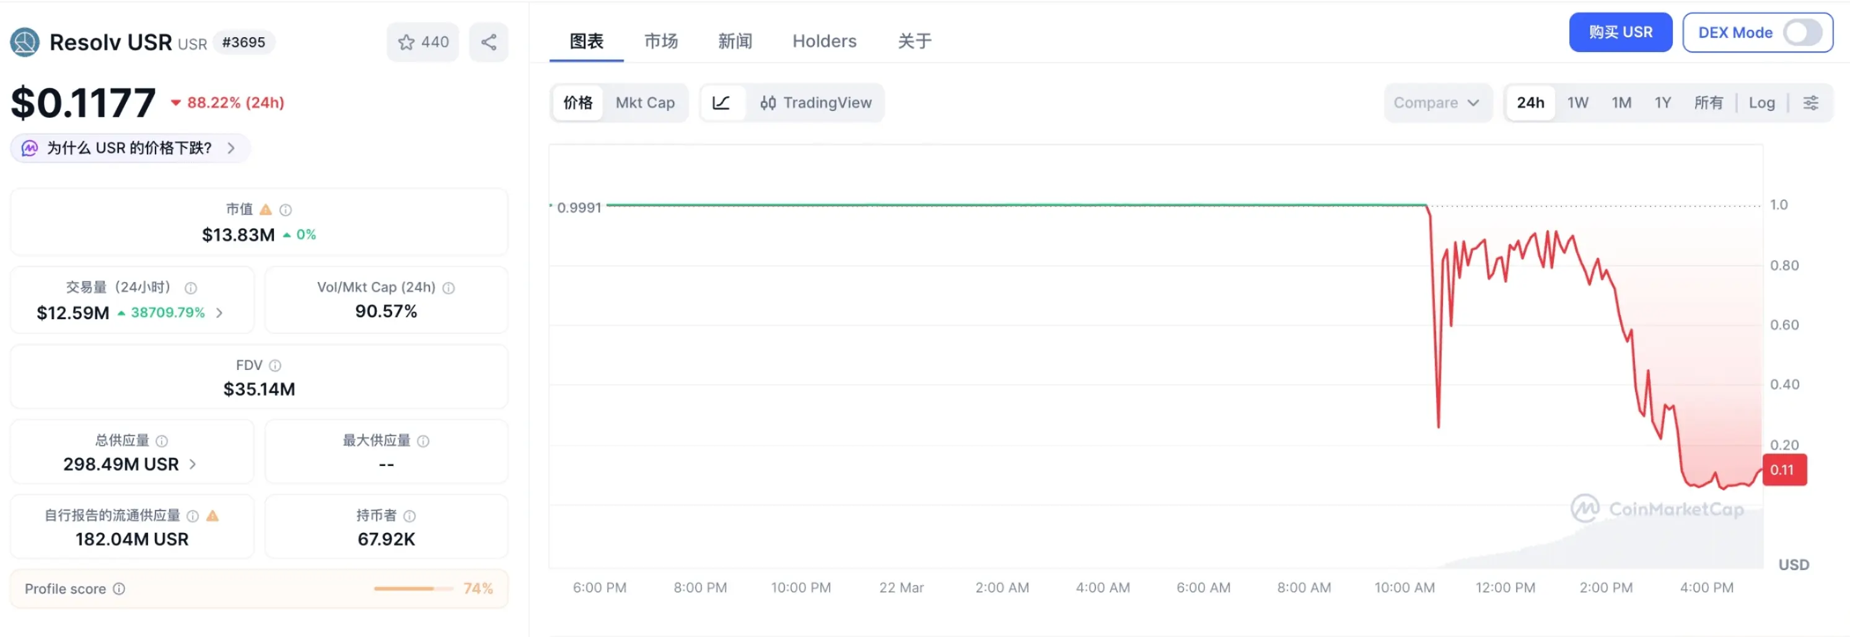Image resolution: width=1850 pixels, height=637 pixels.
Task: Open 24h trading volume info icon
Action: coord(191,288)
